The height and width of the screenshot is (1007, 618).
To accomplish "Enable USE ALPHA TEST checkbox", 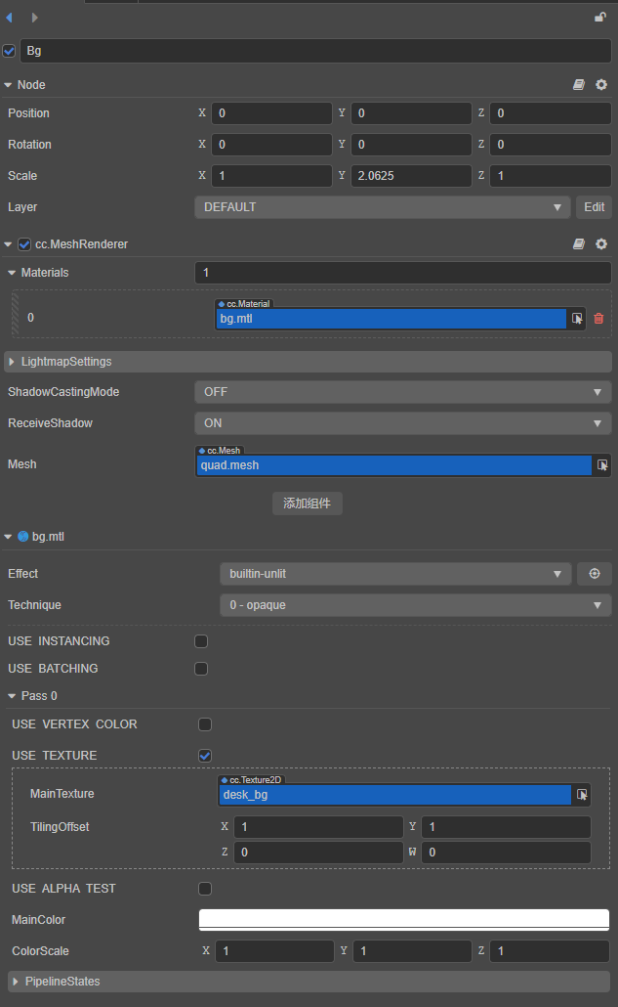I will pyautogui.click(x=205, y=889).
